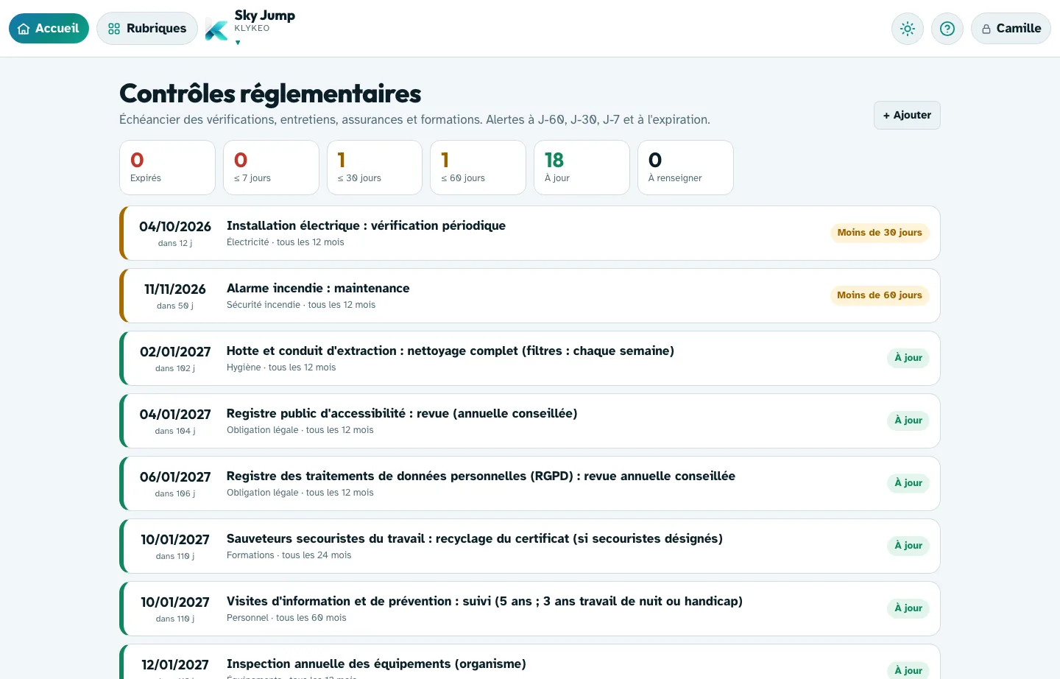Open the help question mark icon
Image resolution: width=1060 pixels, height=679 pixels.
click(947, 29)
